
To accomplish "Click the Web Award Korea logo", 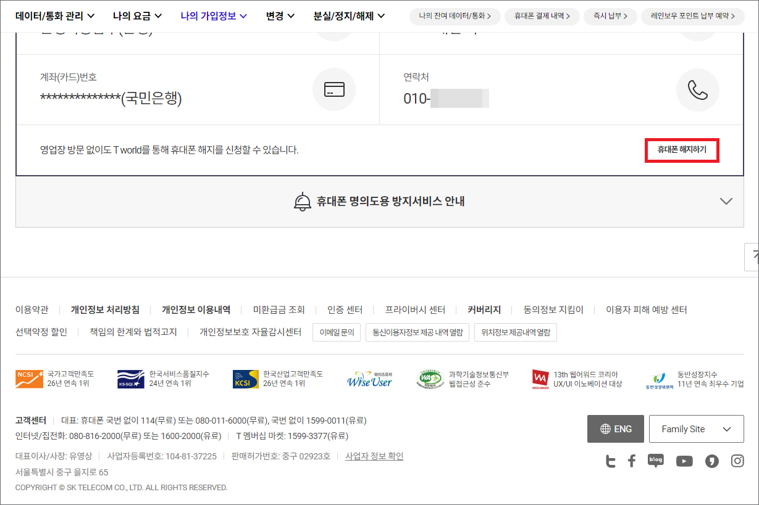I will (540, 379).
